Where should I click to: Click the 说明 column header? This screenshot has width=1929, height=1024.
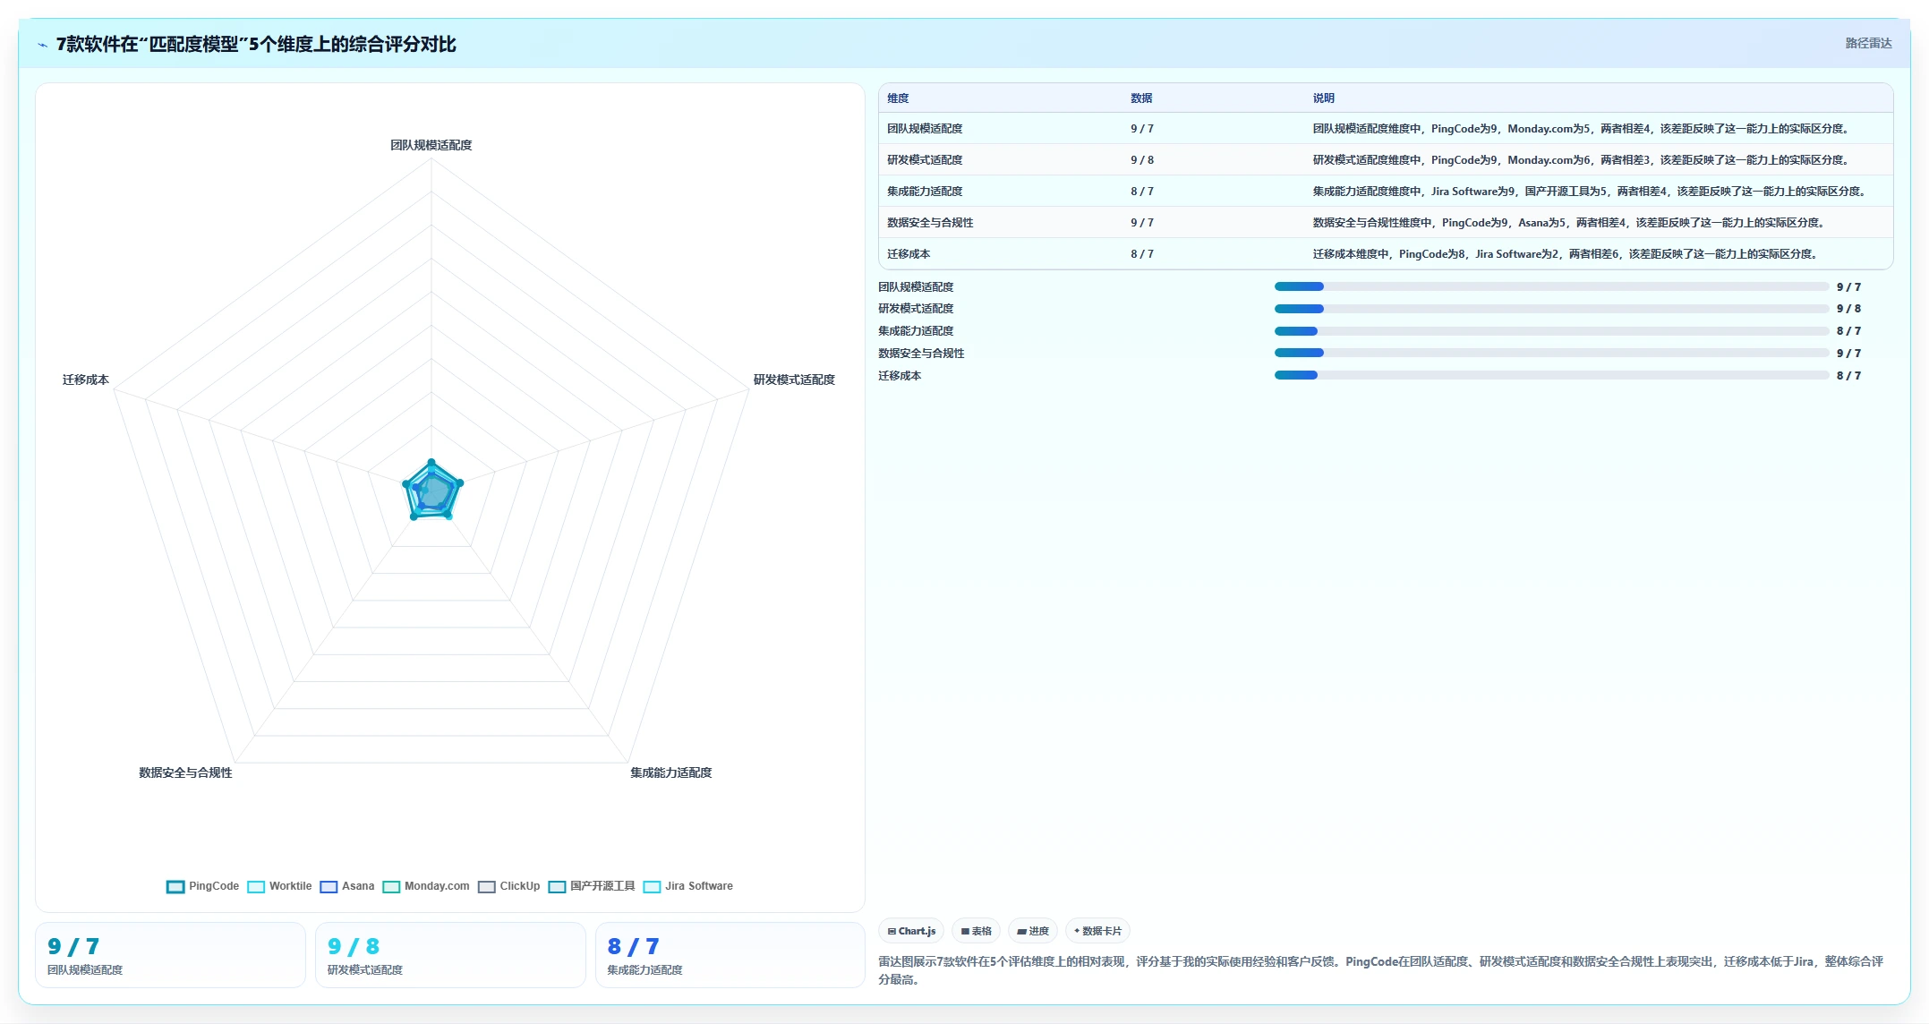(x=1324, y=98)
